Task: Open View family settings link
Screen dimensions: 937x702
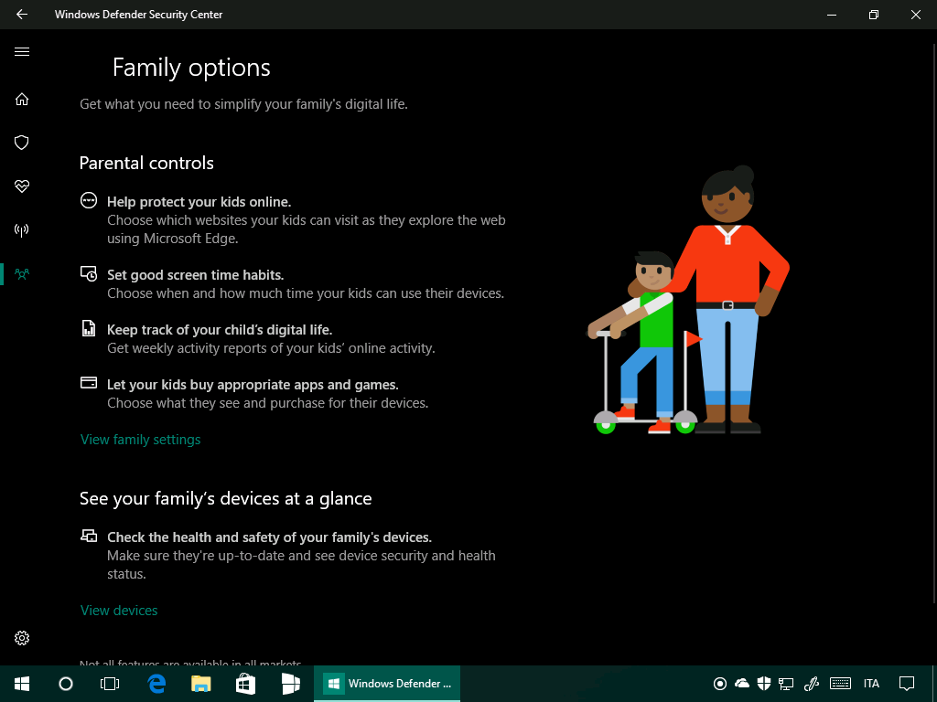Action: pos(140,440)
